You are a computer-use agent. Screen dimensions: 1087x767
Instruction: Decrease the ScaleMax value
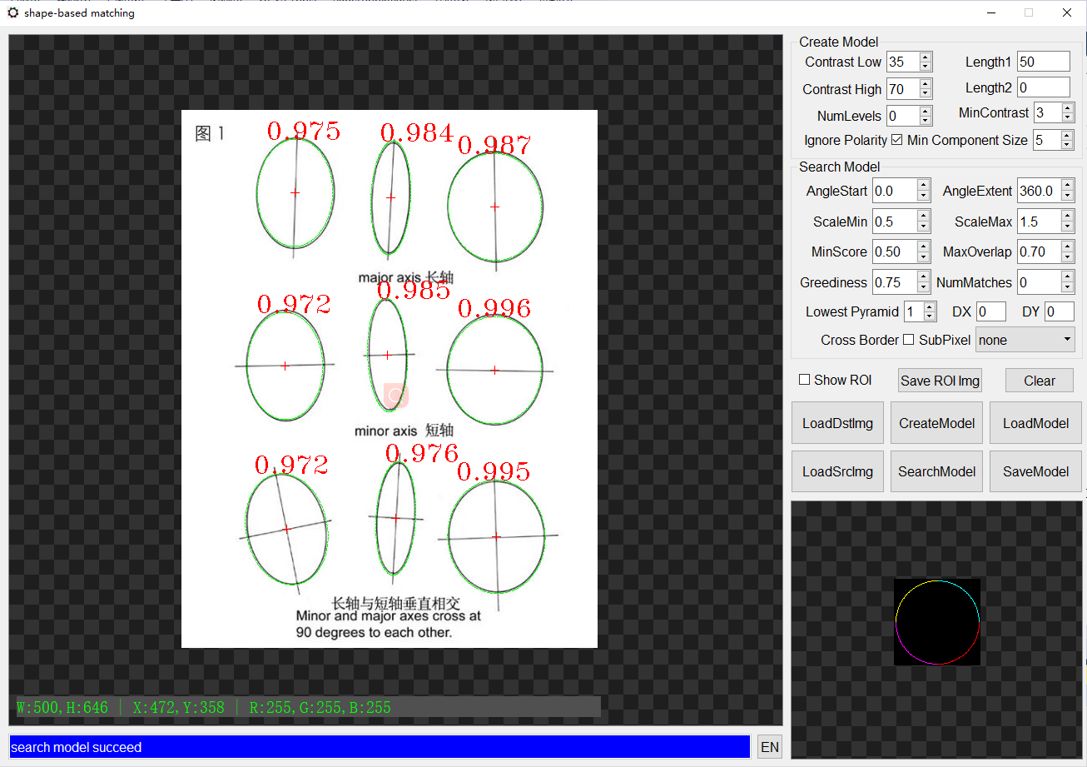coord(1068,227)
